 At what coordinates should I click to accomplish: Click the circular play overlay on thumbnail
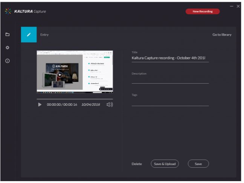59,74
